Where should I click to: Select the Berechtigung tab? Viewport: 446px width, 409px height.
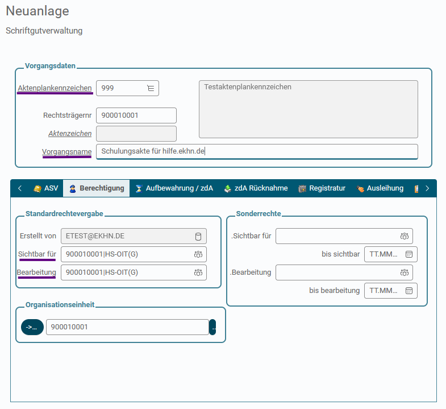coord(97,188)
